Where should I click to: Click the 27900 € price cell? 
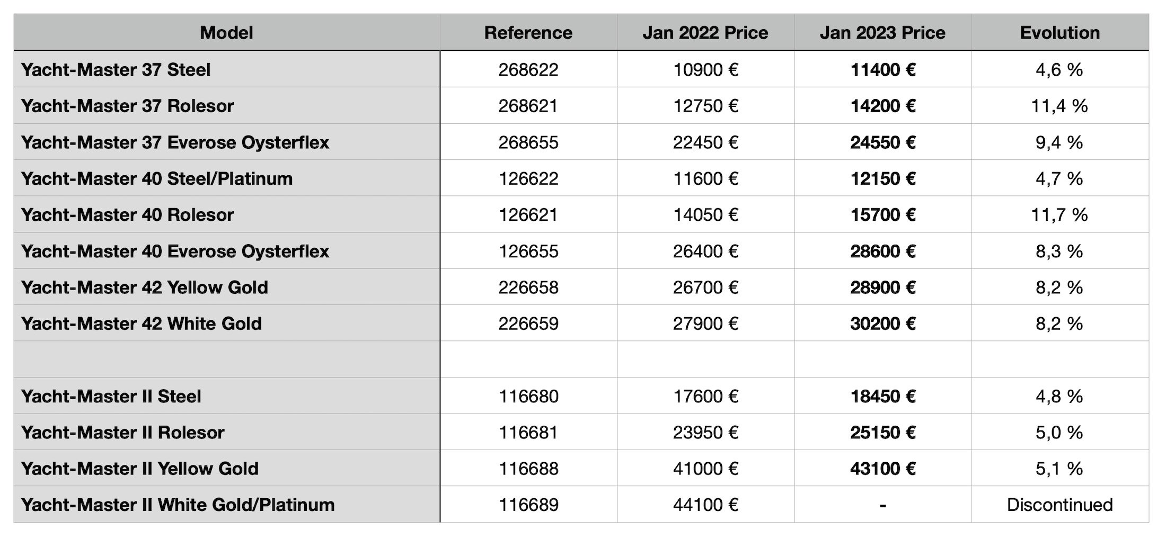(705, 324)
